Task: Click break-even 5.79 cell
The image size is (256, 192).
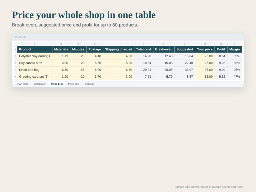Action: (164, 77)
